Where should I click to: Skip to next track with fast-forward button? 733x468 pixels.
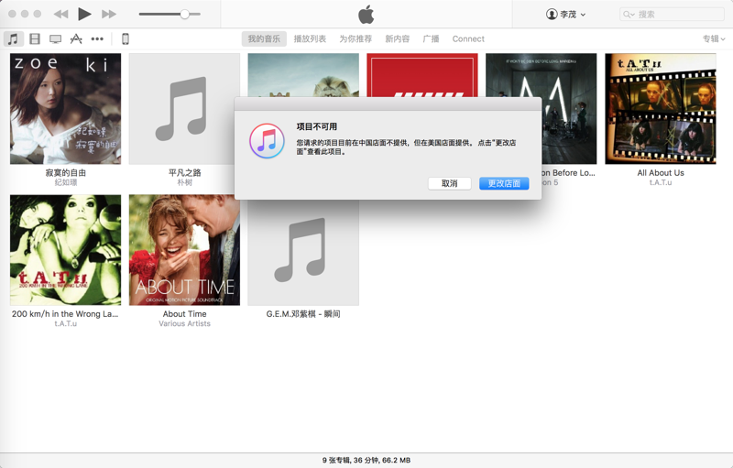tap(109, 14)
